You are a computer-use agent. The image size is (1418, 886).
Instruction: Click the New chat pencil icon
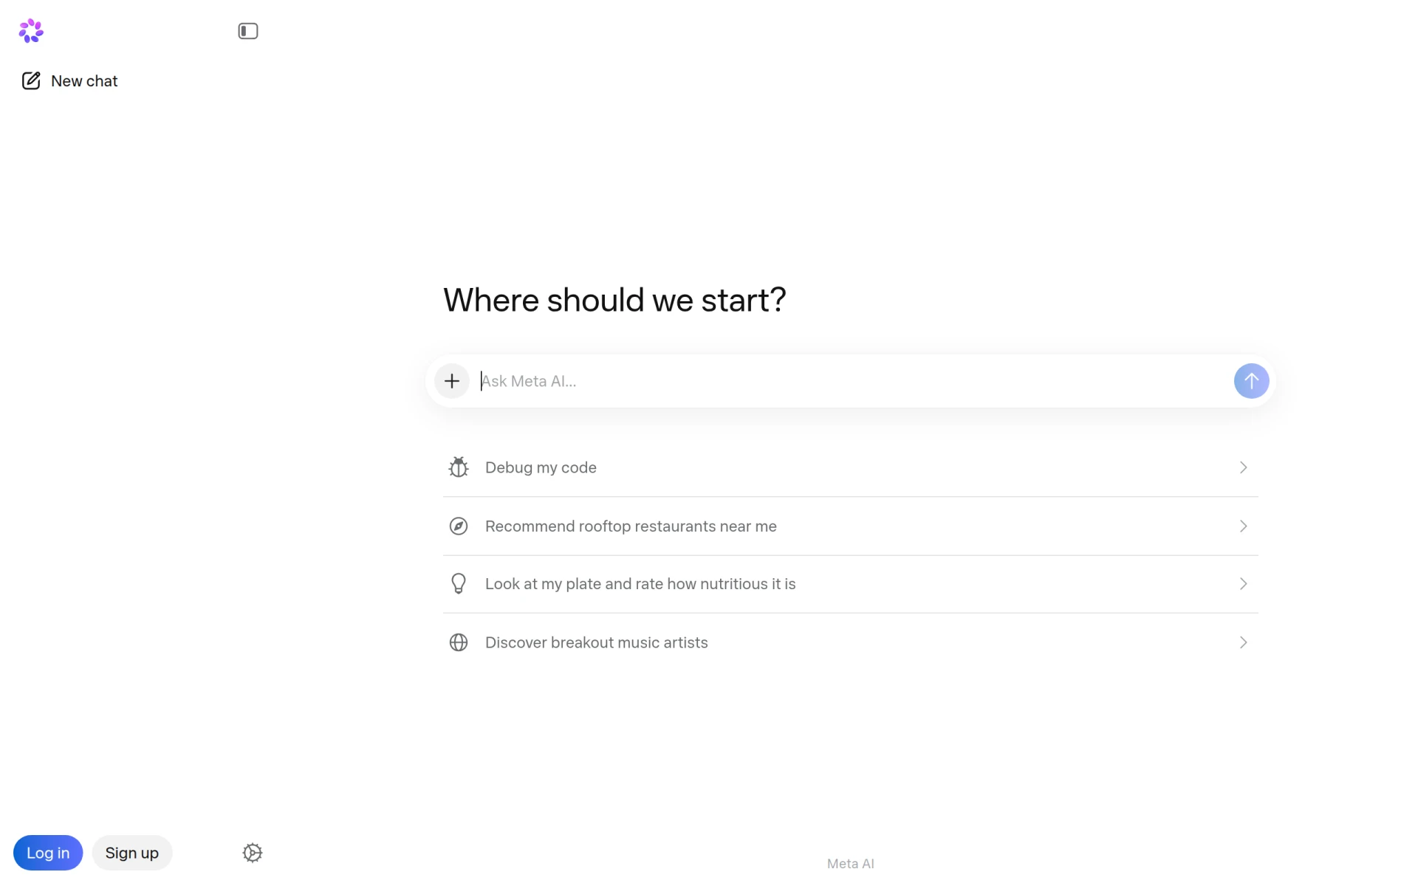tap(31, 81)
